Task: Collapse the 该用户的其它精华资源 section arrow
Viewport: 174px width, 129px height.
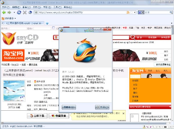Action: [x=170, y=107]
